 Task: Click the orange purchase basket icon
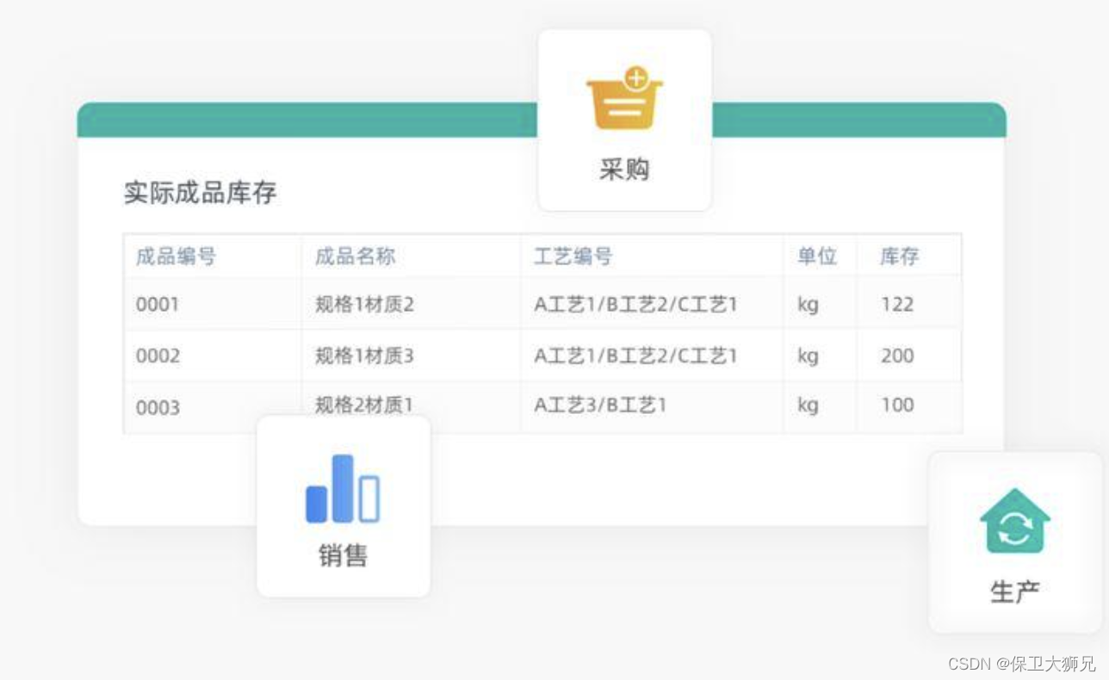(624, 98)
